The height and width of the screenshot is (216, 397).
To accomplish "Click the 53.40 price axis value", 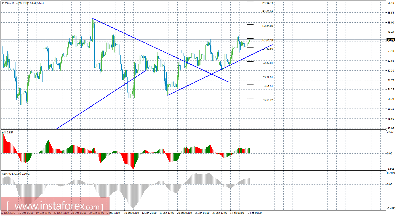I will (x=391, y=51).
